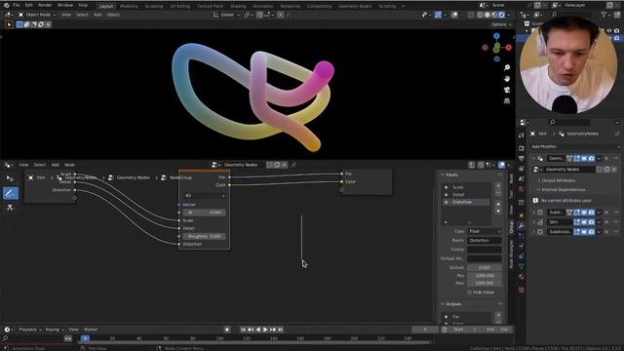Viewport: 624px width, 351px height.
Task: Open the 4D dimensions dropdown in the noise node
Action: click(x=204, y=196)
